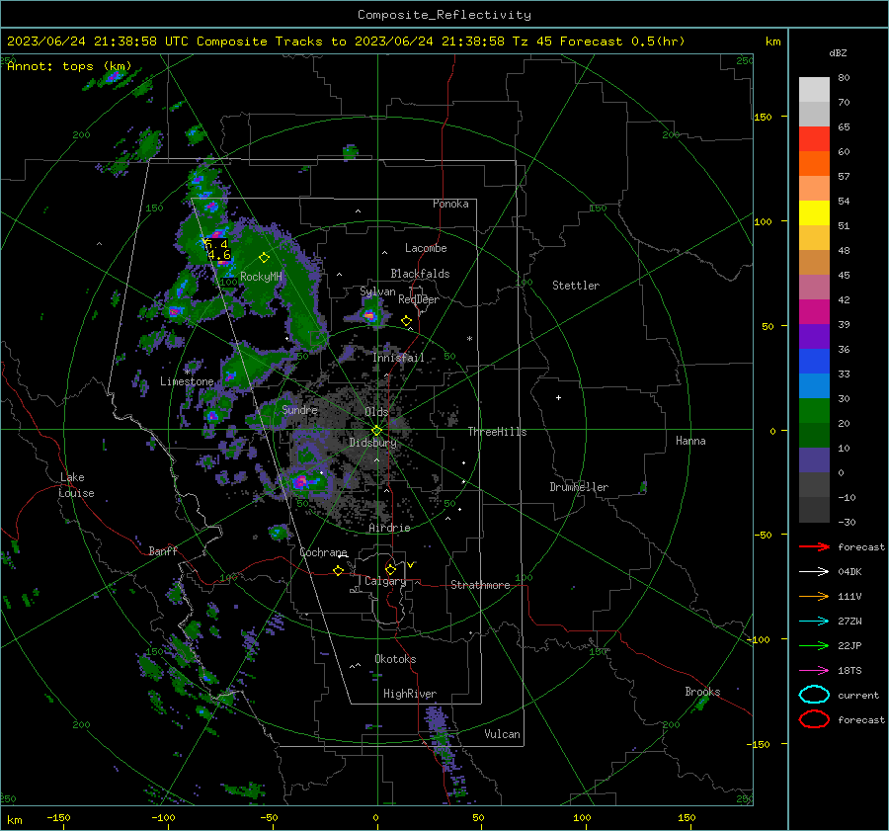
Task: Click the Calgary city label
Action: pos(385,581)
